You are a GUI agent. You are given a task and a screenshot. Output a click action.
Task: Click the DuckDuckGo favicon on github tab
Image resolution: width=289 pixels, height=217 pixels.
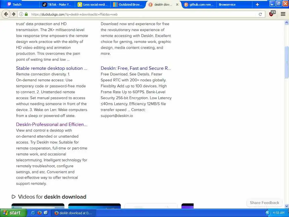point(186,5)
